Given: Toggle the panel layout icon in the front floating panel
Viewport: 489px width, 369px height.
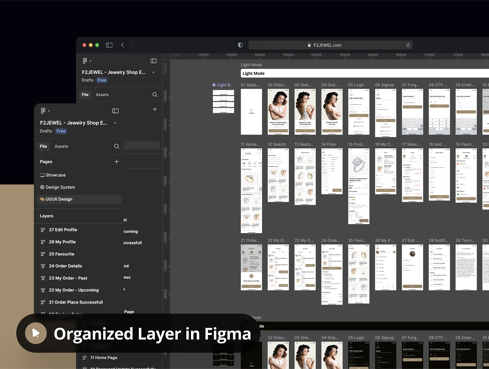Looking at the screenshot, I should pyautogui.click(x=115, y=111).
